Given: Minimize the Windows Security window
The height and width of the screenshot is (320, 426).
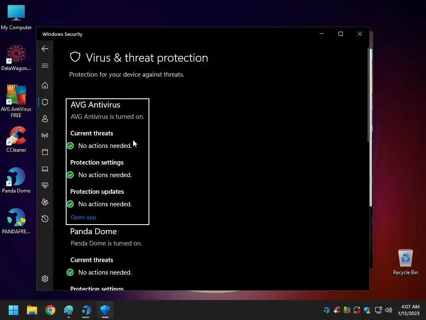Looking at the screenshot, I should click(x=322, y=34).
